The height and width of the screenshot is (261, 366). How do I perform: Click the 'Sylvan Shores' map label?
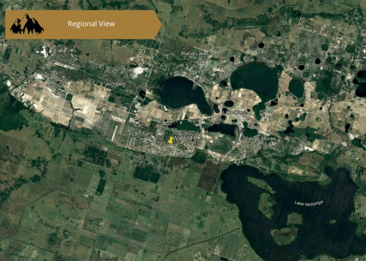pyautogui.click(x=260, y=139)
